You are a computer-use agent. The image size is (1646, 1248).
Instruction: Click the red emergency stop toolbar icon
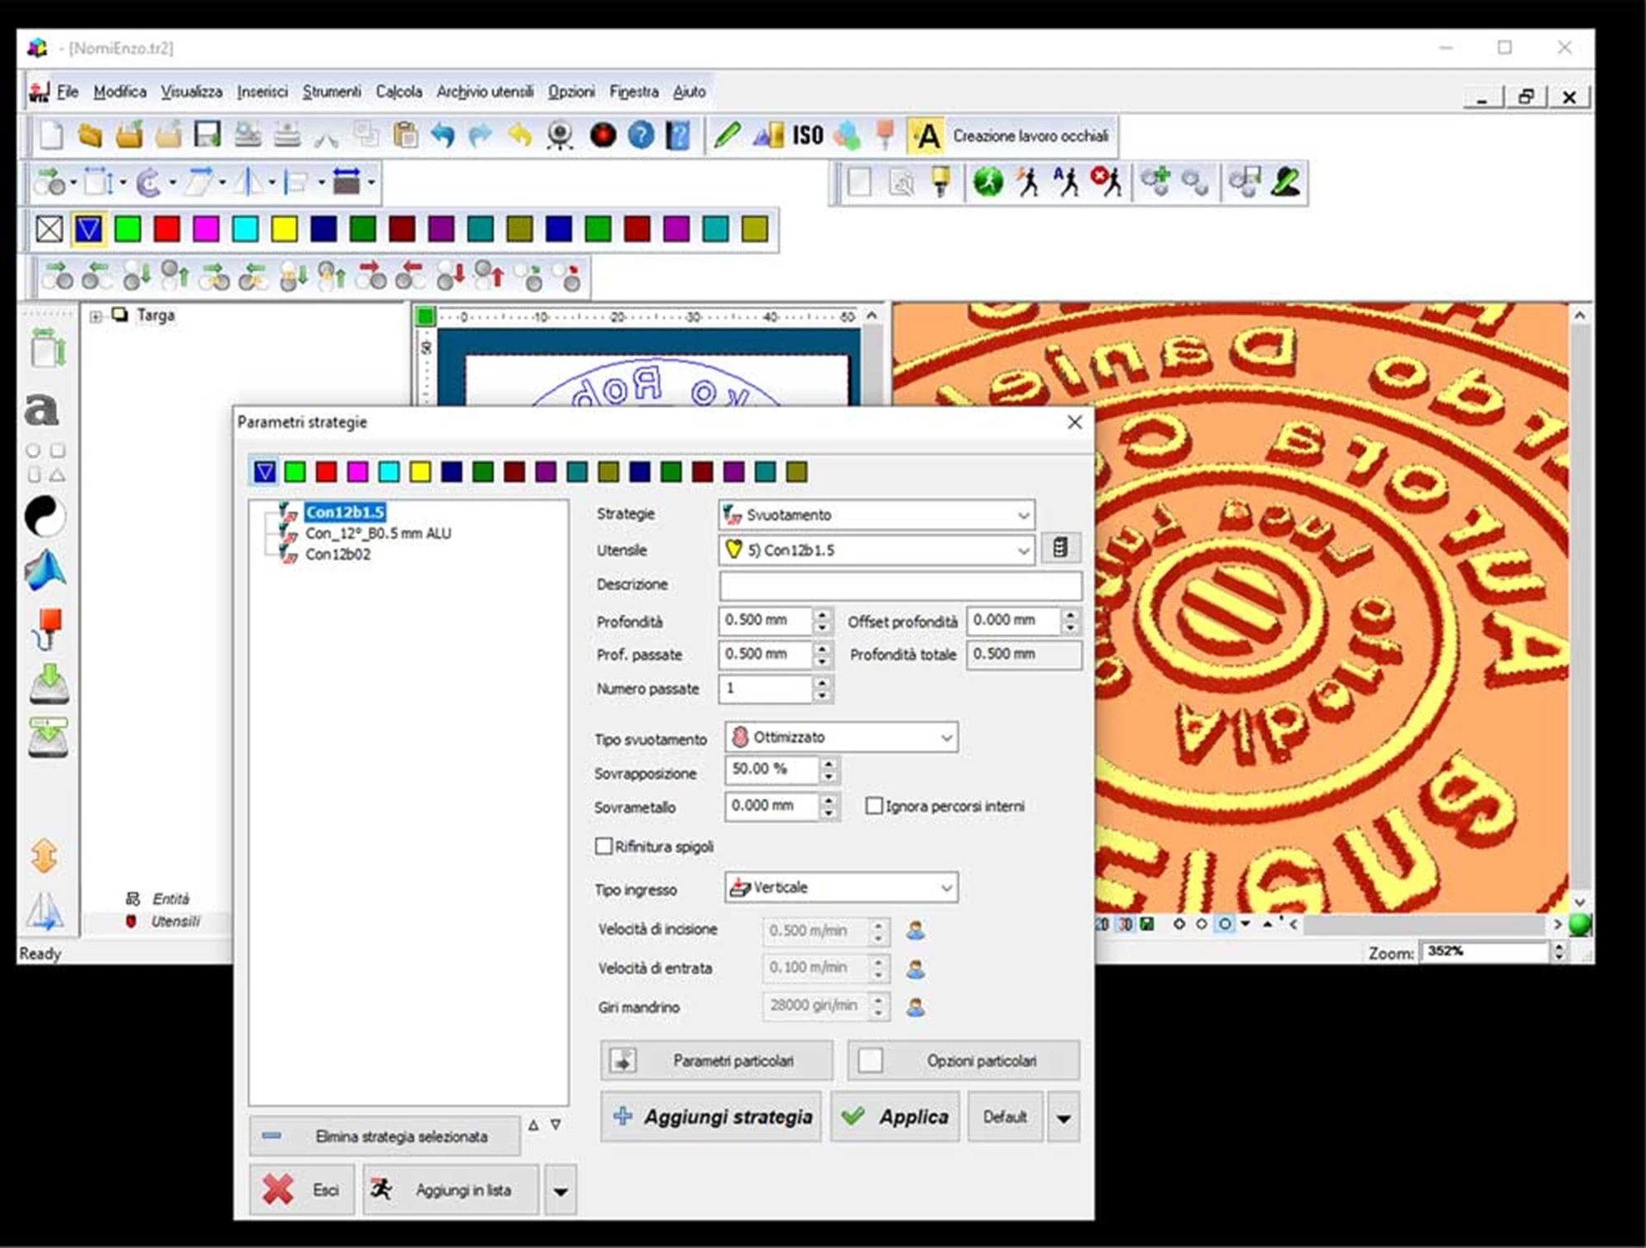coord(603,134)
